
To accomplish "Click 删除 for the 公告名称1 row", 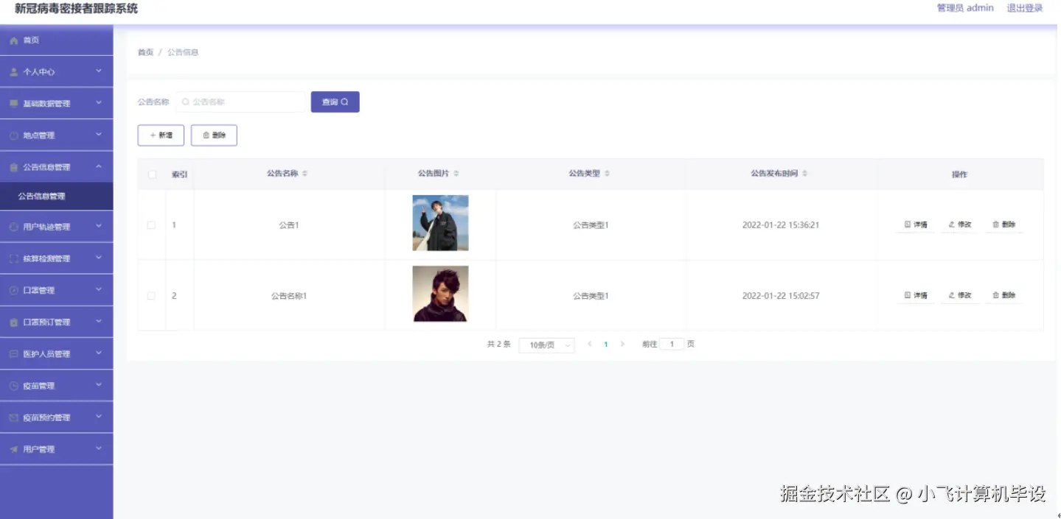I will pos(1004,295).
